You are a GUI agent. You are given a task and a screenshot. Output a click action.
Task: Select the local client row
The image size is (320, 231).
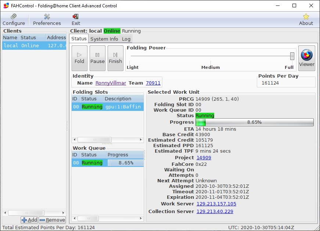[34, 45]
